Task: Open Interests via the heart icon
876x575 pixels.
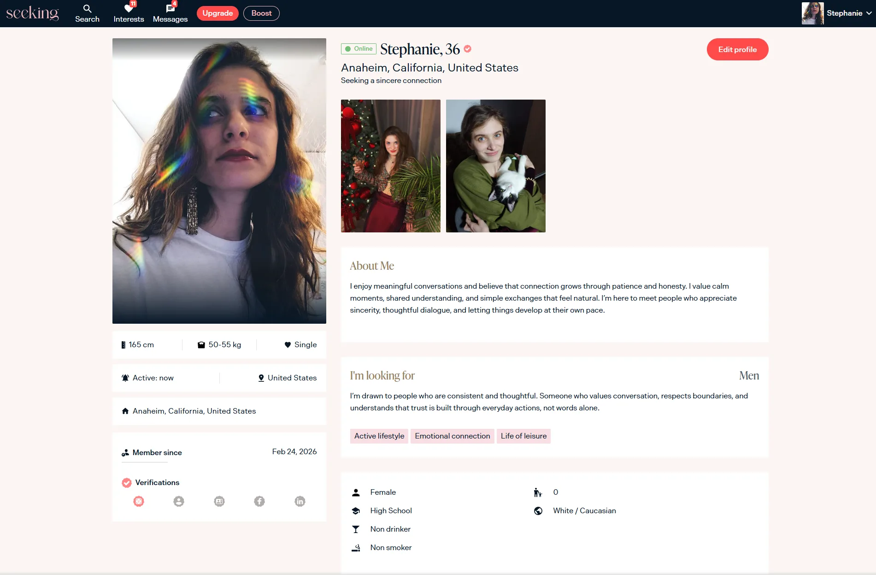Action: [129, 9]
